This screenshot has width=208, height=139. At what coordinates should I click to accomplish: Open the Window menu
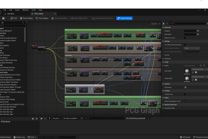pos(25,10)
